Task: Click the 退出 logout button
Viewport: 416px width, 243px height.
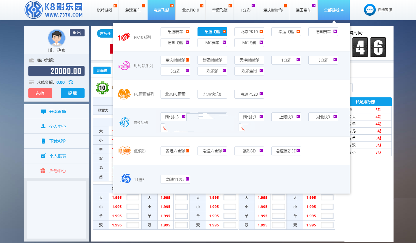Action: tap(77, 33)
